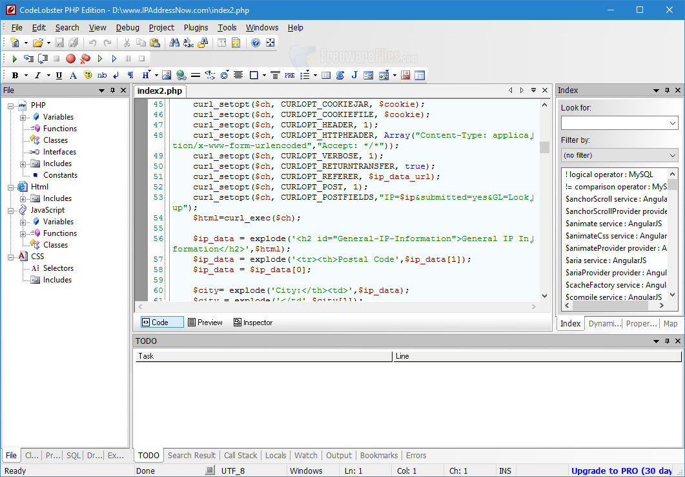Click the Step Over debug icon
The width and height of the screenshot is (685, 477).
43,59
